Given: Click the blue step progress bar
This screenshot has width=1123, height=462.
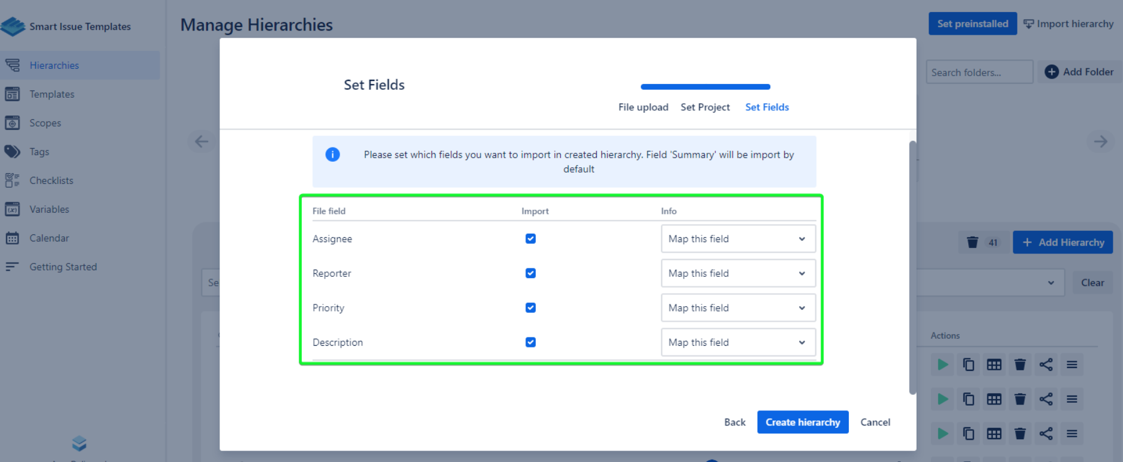Looking at the screenshot, I should click(x=705, y=87).
